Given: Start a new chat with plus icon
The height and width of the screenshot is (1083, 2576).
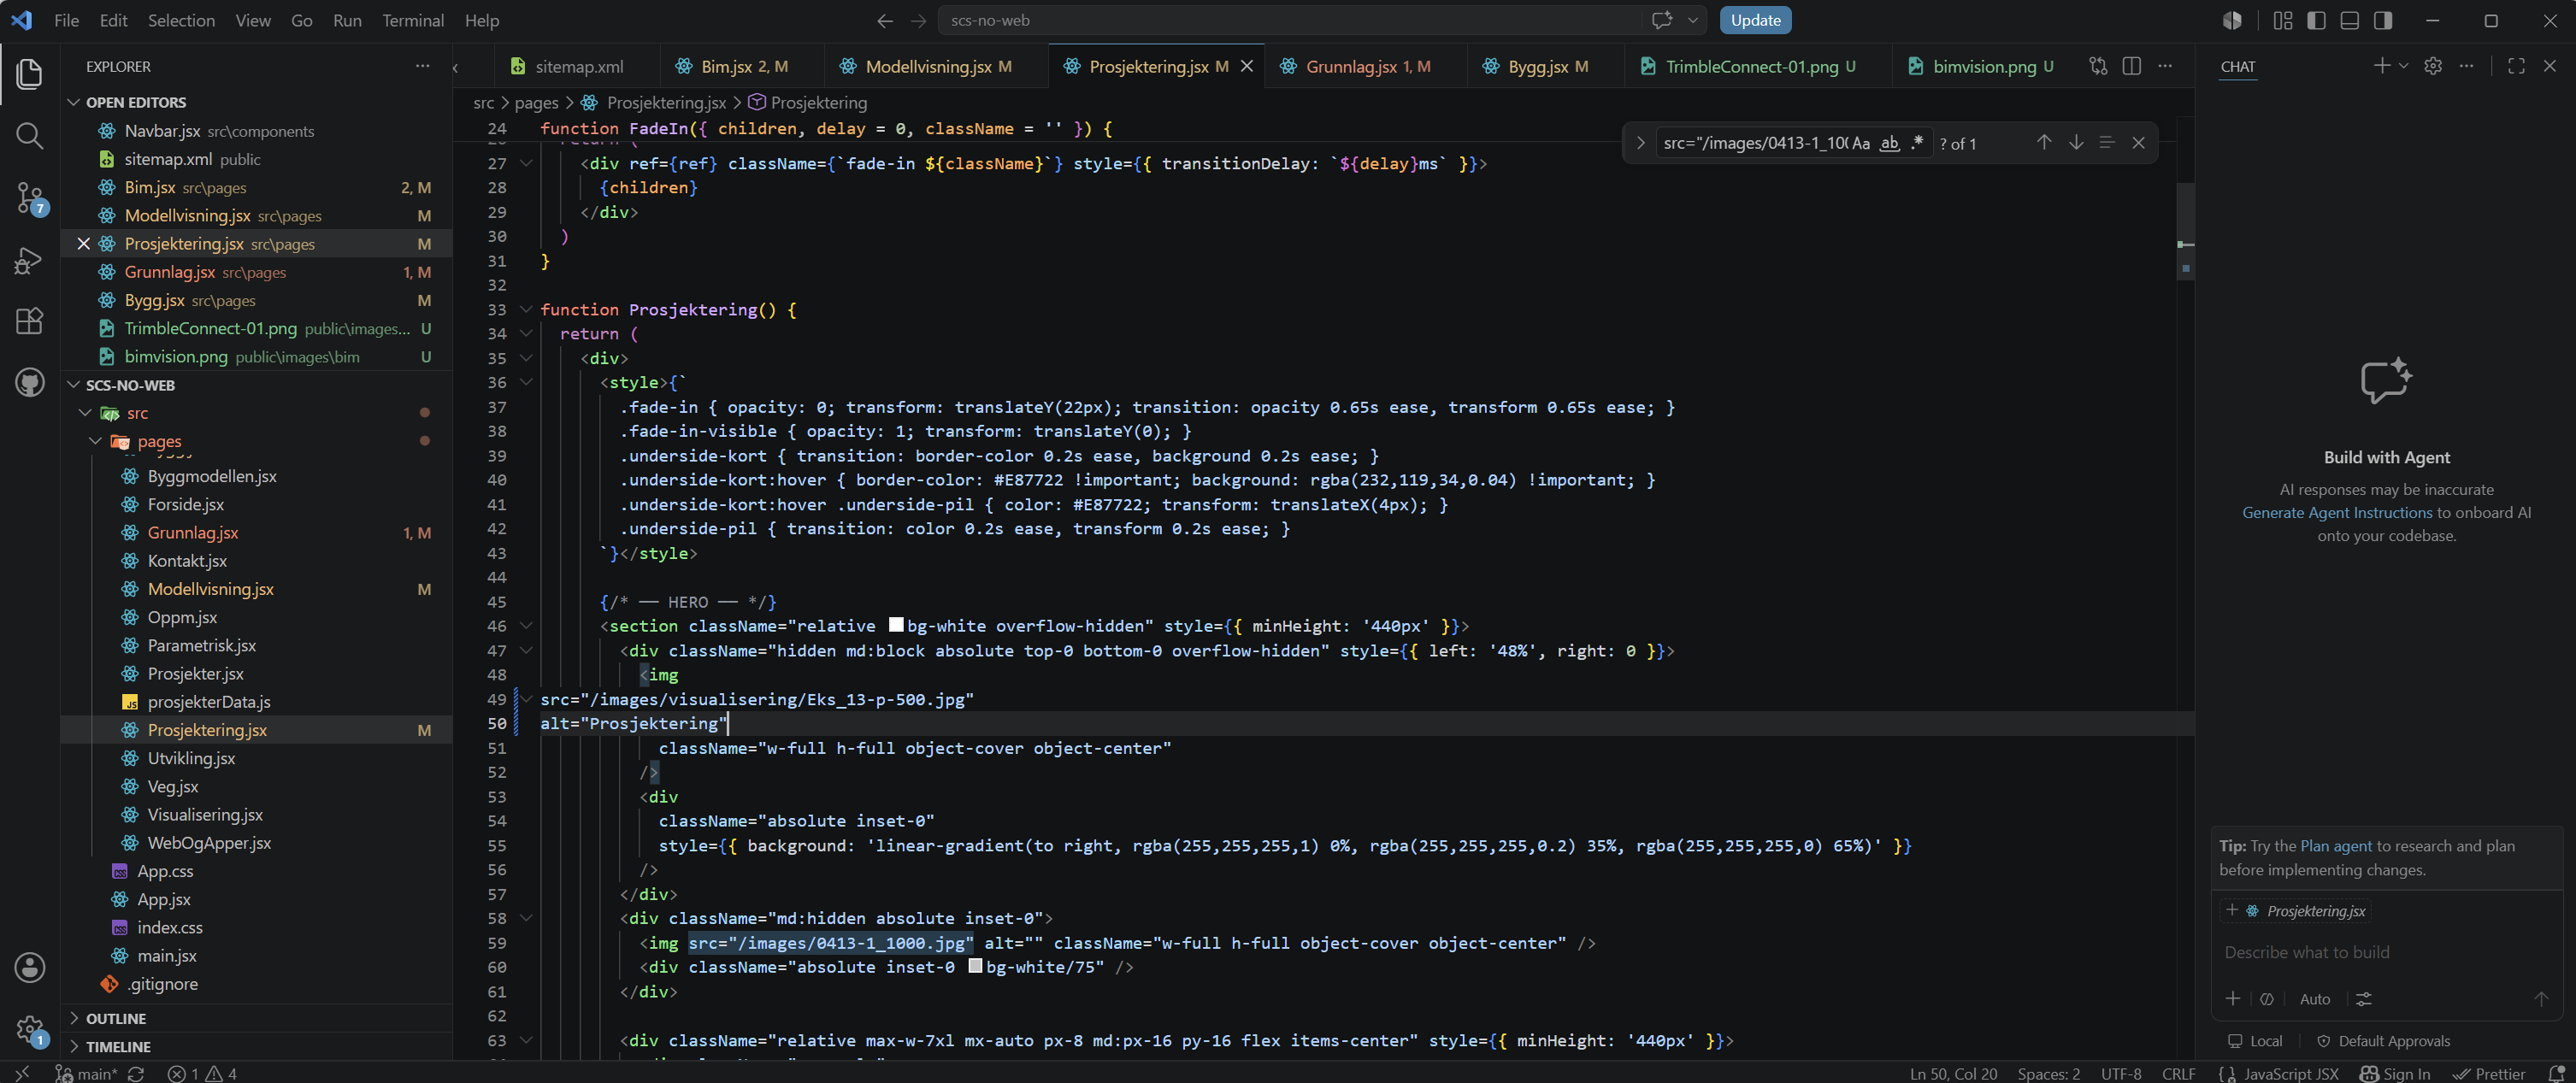Looking at the screenshot, I should [x=2382, y=66].
